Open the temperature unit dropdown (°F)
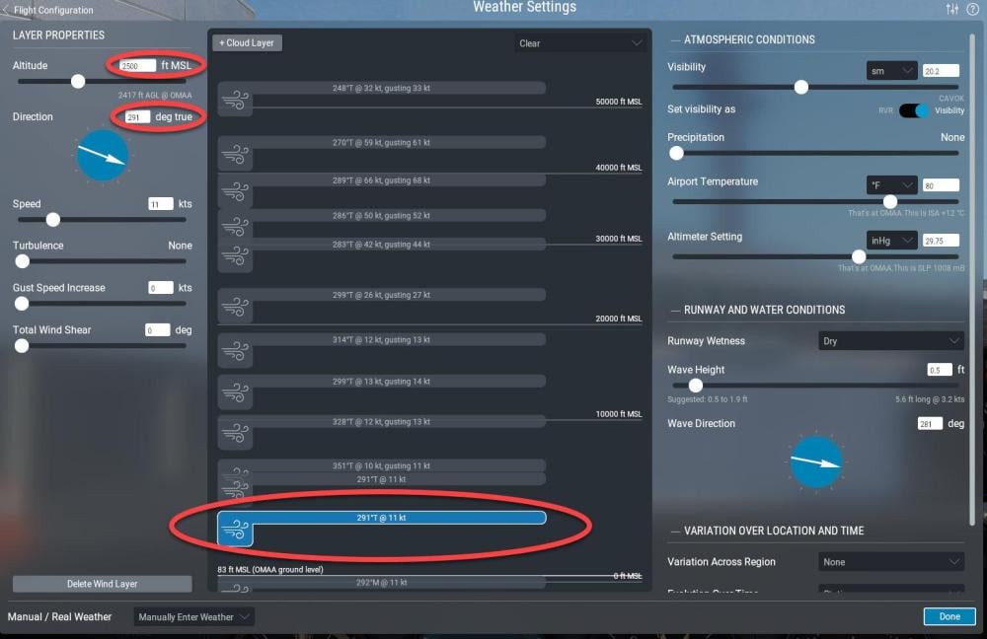The image size is (987, 639). click(x=891, y=185)
